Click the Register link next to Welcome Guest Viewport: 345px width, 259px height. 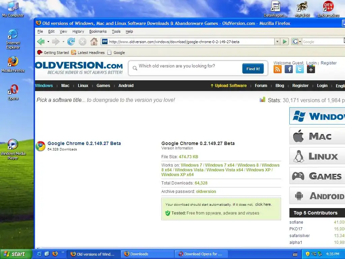[328, 63]
